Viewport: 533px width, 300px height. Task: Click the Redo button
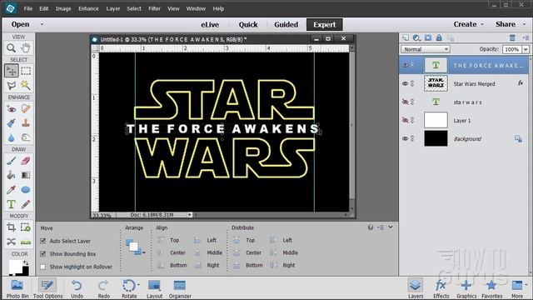coord(103,289)
